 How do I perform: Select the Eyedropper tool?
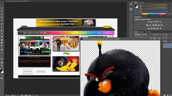click(x=2, y=21)
